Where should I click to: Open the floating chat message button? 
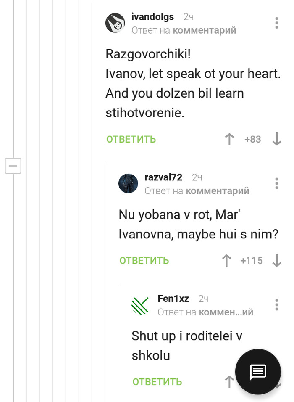click(x=258, y=372)
